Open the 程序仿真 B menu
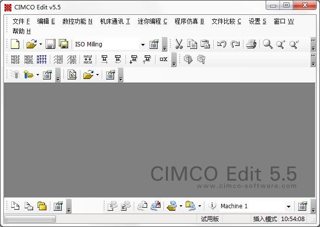This screenshot has width=320, height=227. coord(189,21)
